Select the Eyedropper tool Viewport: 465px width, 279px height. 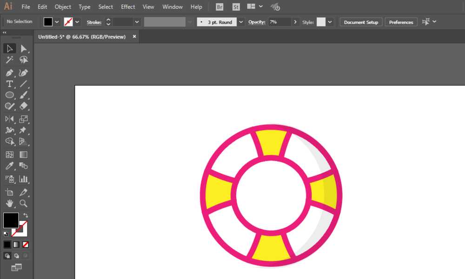[9, 166]
